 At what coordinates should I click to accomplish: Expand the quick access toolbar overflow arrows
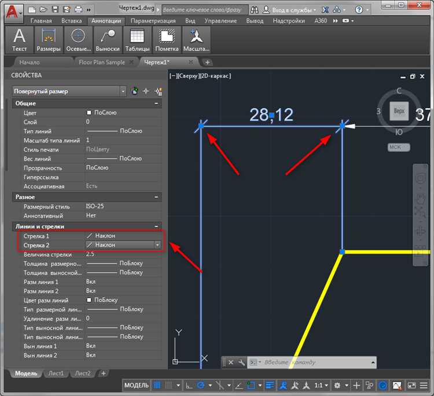[x=89, y=10]
